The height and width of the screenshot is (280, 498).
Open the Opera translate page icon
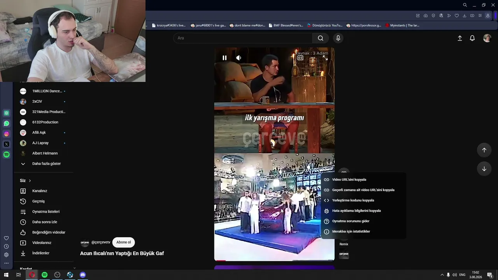[441, 16]
